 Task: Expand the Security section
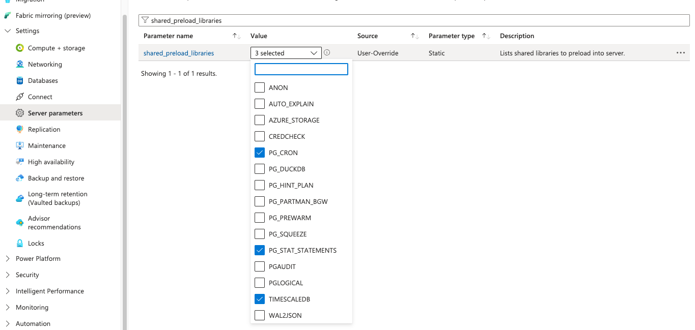pyautogui.click(x=8, y=275)
